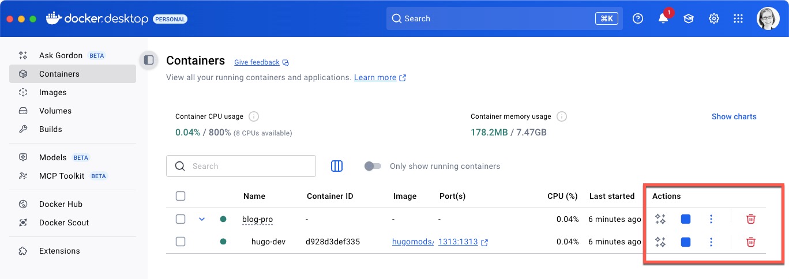Open Docker Scout section

[x=73, y=223]
